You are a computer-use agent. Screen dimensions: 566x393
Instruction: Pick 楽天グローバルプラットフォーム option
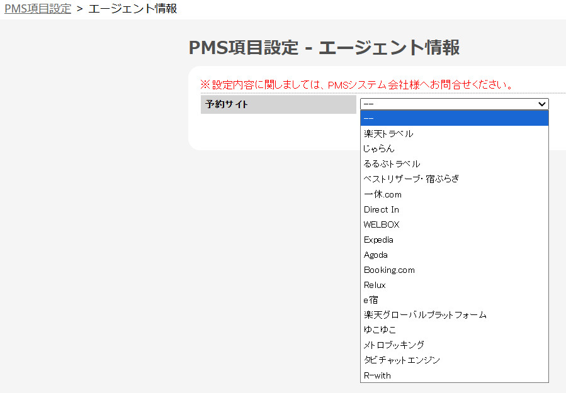455,315
